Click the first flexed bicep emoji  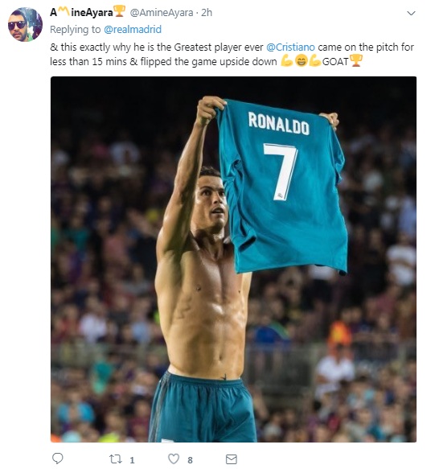287,61
